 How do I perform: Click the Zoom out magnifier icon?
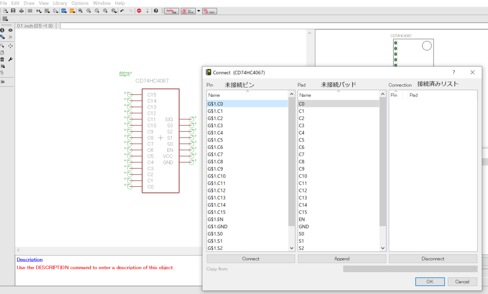pyautogui.click(x=97, y=11)
